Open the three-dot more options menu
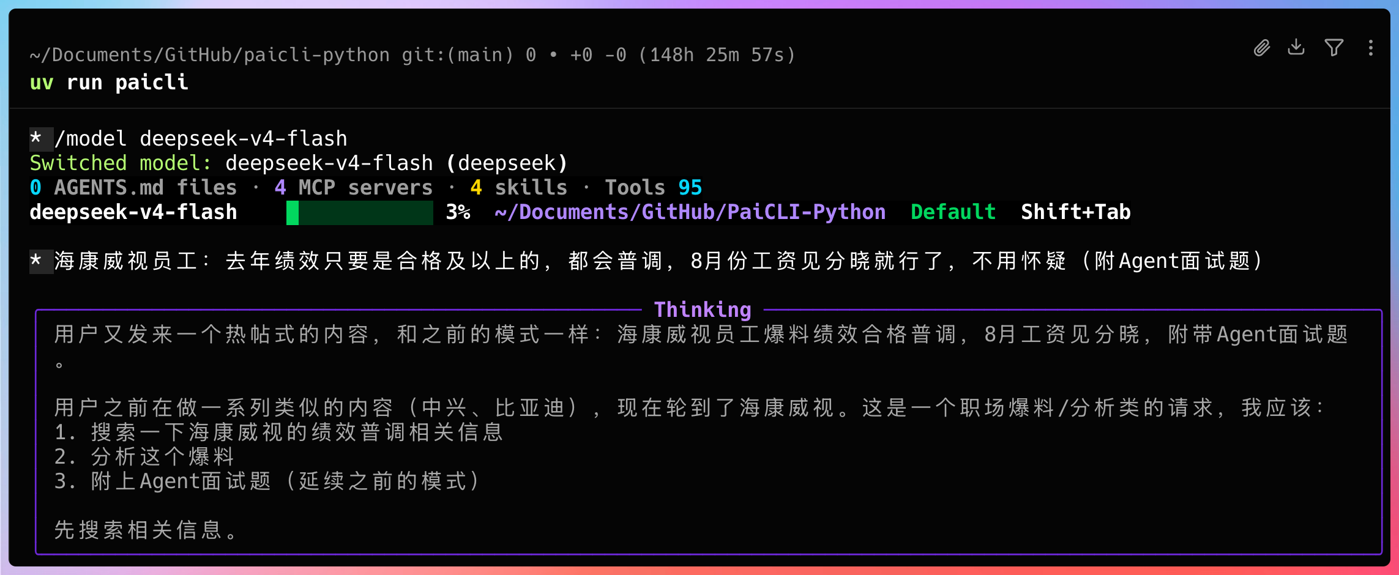The width and height of the screenshot is (1399, 575). (x=1371, y=48)
